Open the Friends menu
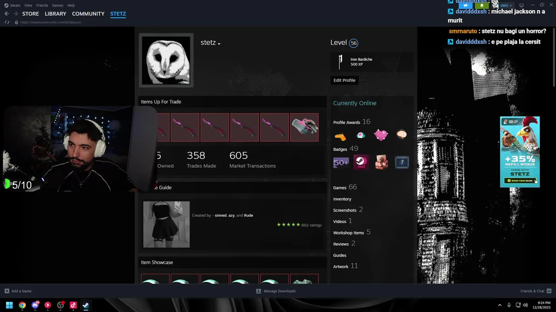556x312 pixels. click(x=42, y=5)
